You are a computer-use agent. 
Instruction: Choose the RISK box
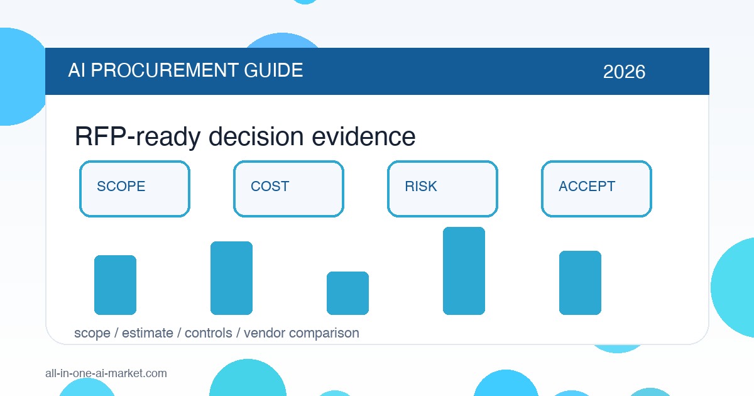[442, 189]
